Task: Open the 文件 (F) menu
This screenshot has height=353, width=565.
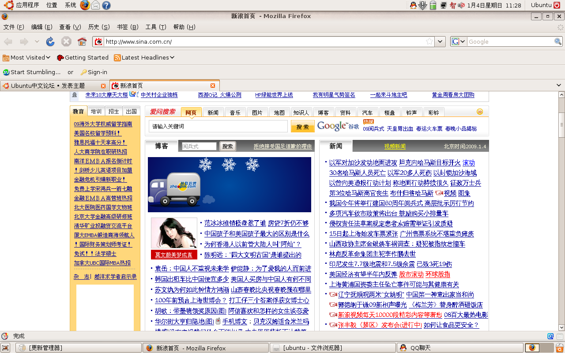Action: [14, 27]
